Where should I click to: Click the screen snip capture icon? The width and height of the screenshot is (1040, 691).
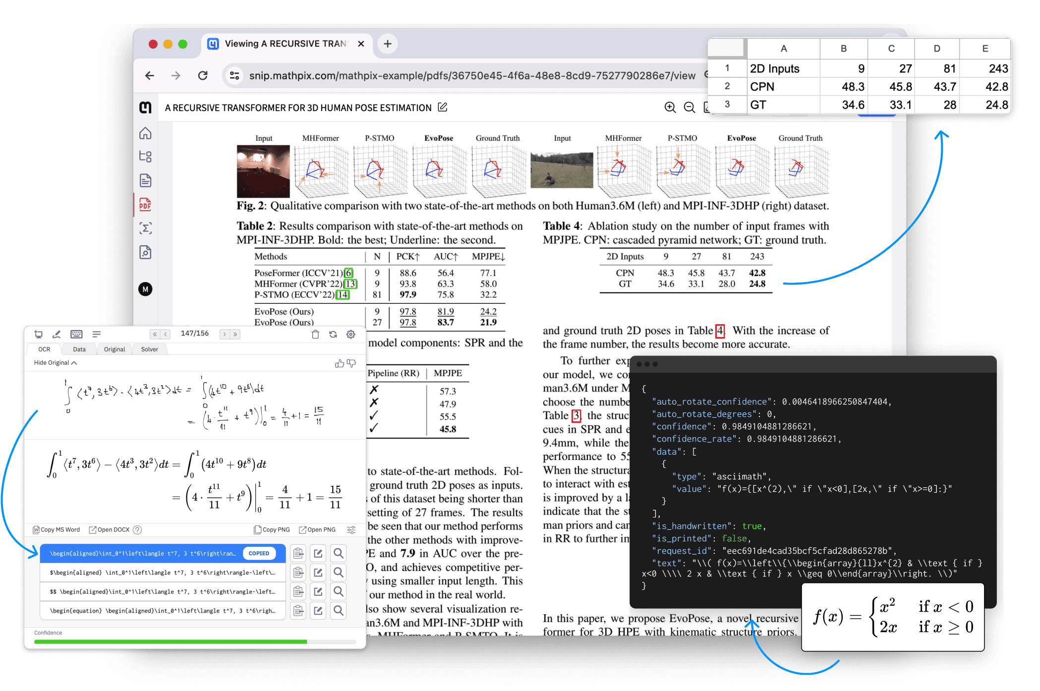[x=38, y=334]
